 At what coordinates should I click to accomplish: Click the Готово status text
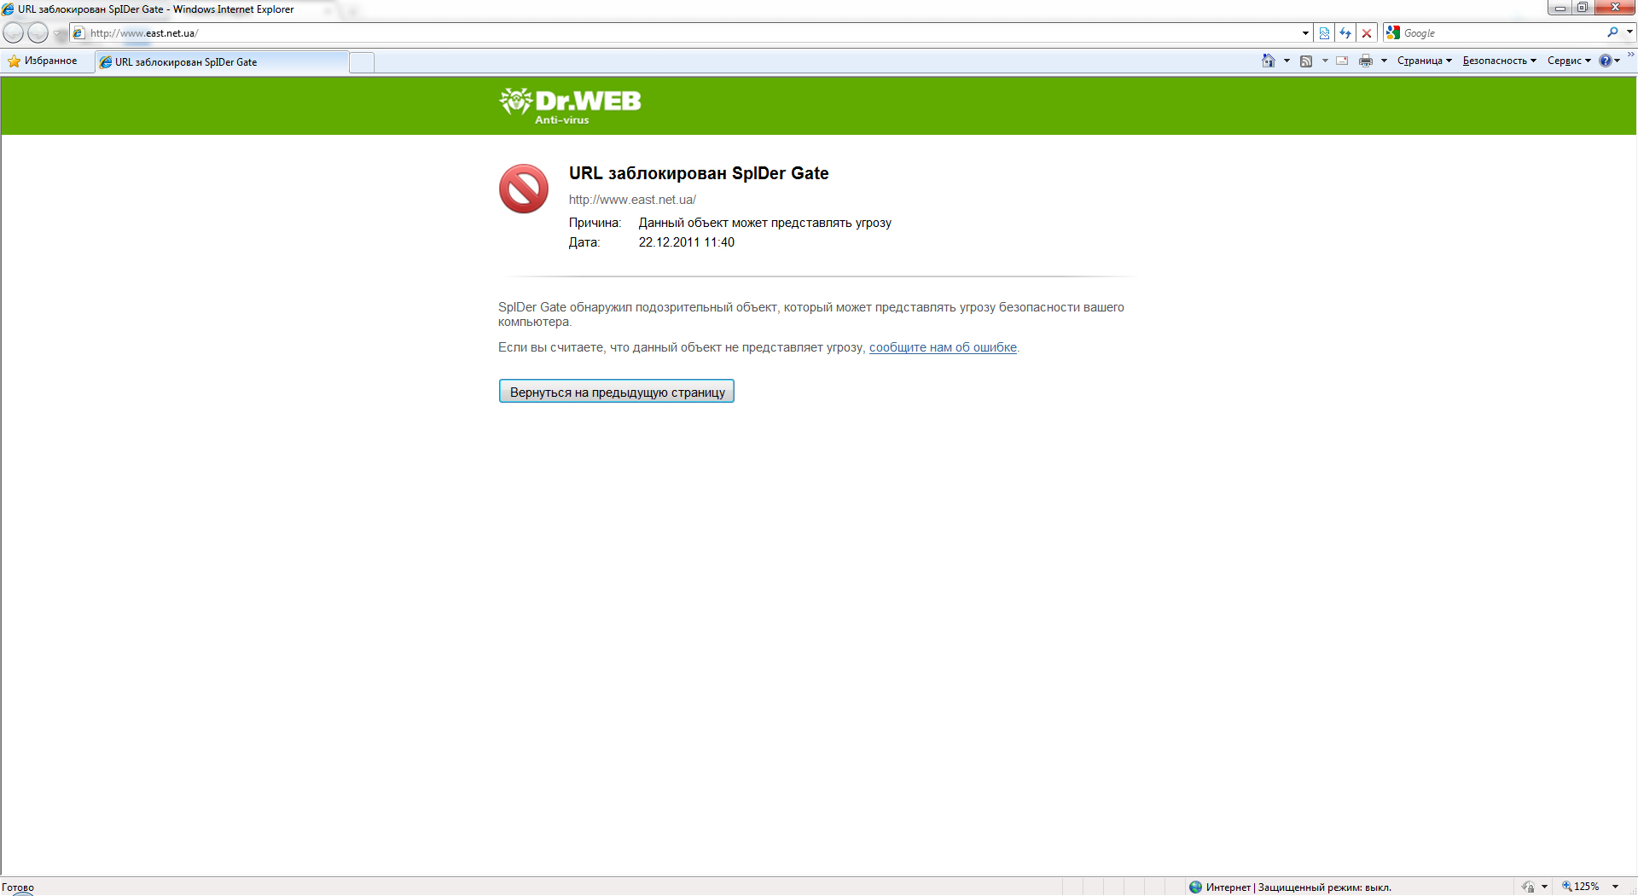18,887
